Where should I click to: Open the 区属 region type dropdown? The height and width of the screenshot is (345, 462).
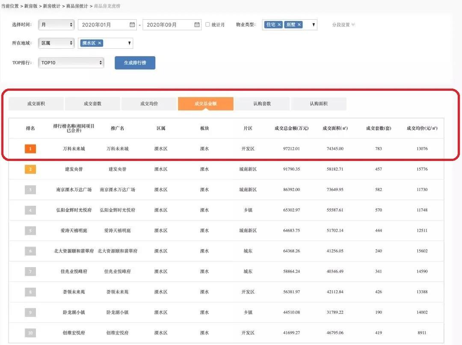point(56,43)
